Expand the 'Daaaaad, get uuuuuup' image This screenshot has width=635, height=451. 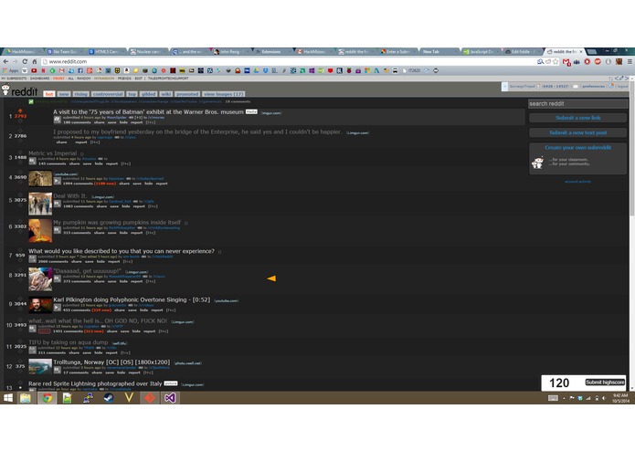58,278
